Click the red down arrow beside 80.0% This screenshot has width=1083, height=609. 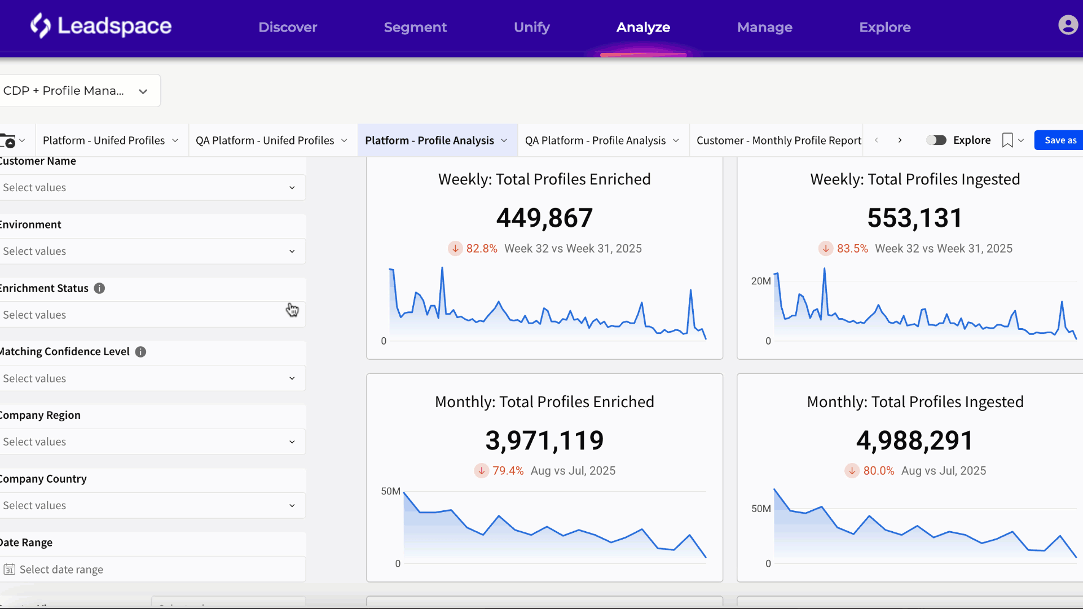[852, 470]
